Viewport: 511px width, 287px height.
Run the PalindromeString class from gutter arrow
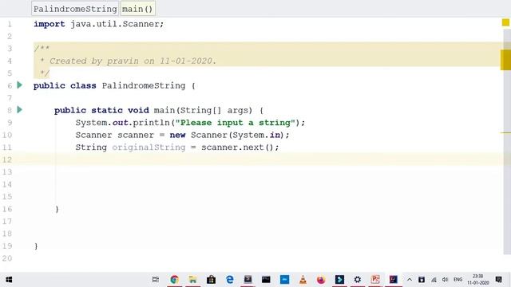click(19, 85)
